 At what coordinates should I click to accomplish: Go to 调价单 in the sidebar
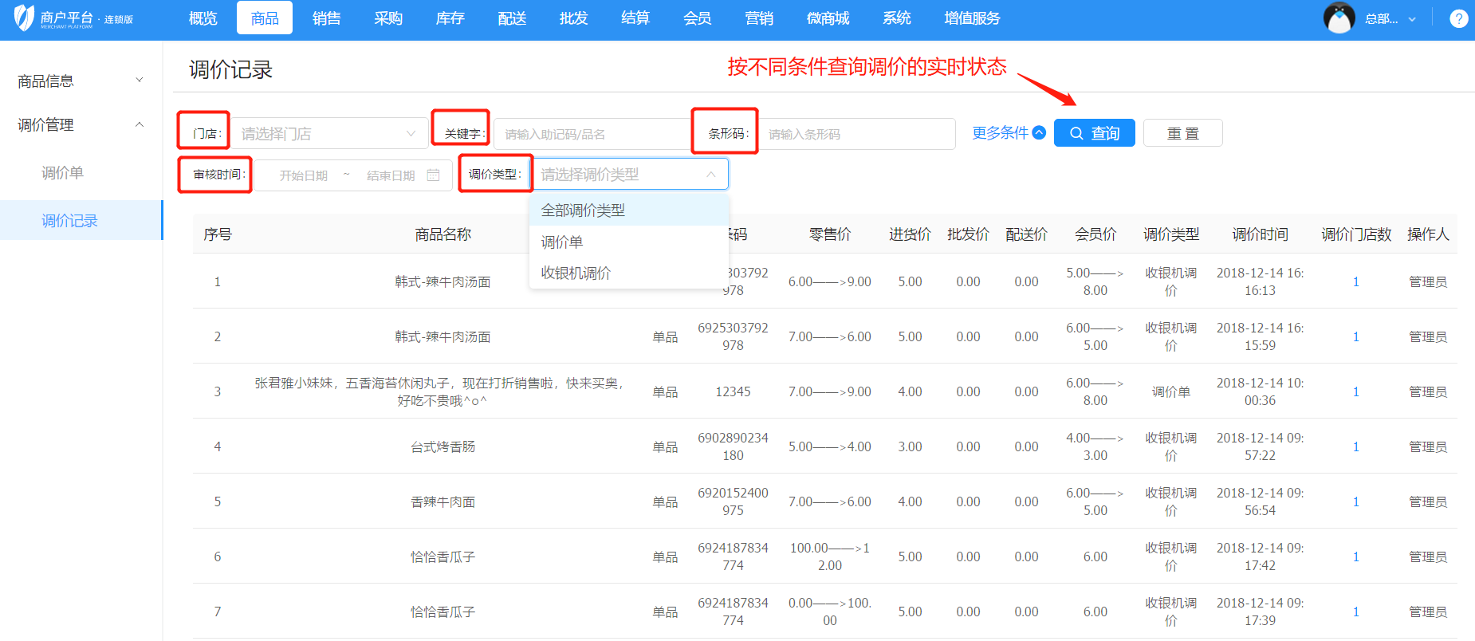click(x=62, y=173)
